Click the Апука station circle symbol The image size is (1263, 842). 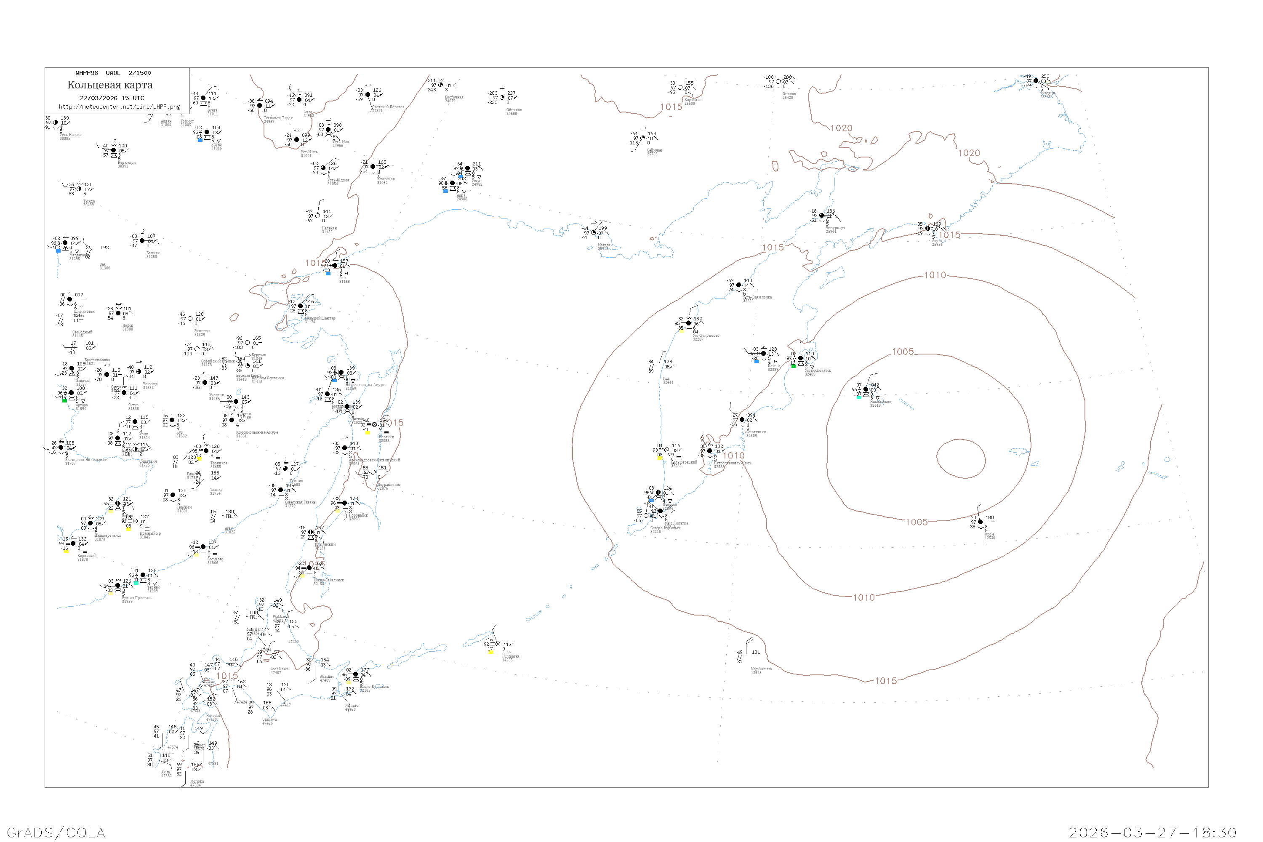coord(927,229)
